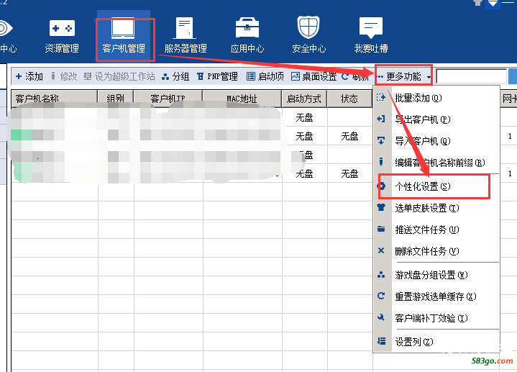Click the refresh icon beside 重置游戏选单缓存
Image resolution: width=517 pixels, height=372 pixels.
(x=381, y=296)
